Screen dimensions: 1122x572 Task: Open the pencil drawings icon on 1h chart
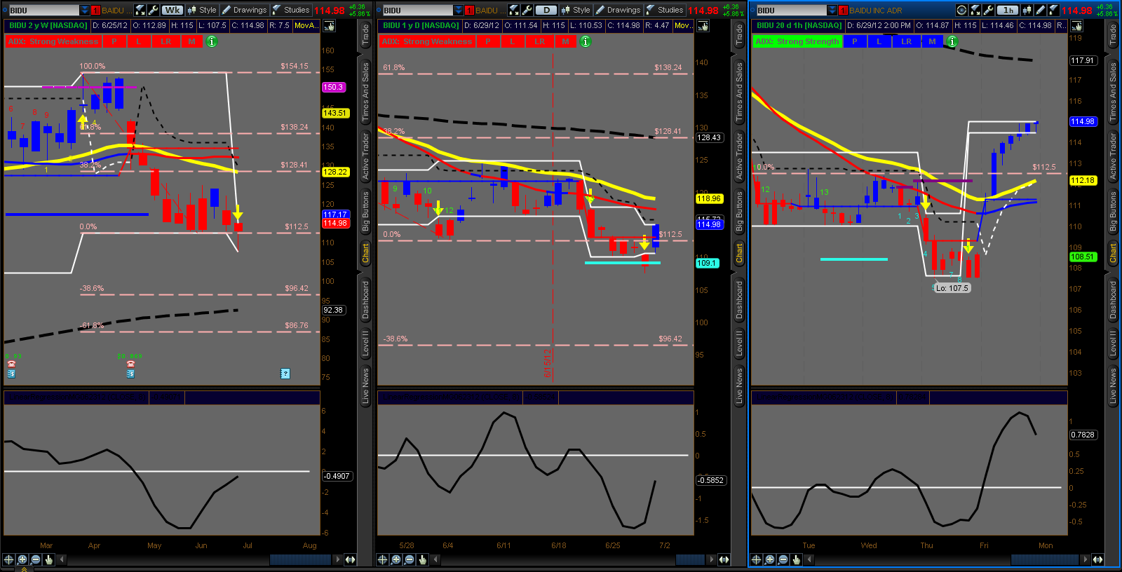(x=1041, y=10)
